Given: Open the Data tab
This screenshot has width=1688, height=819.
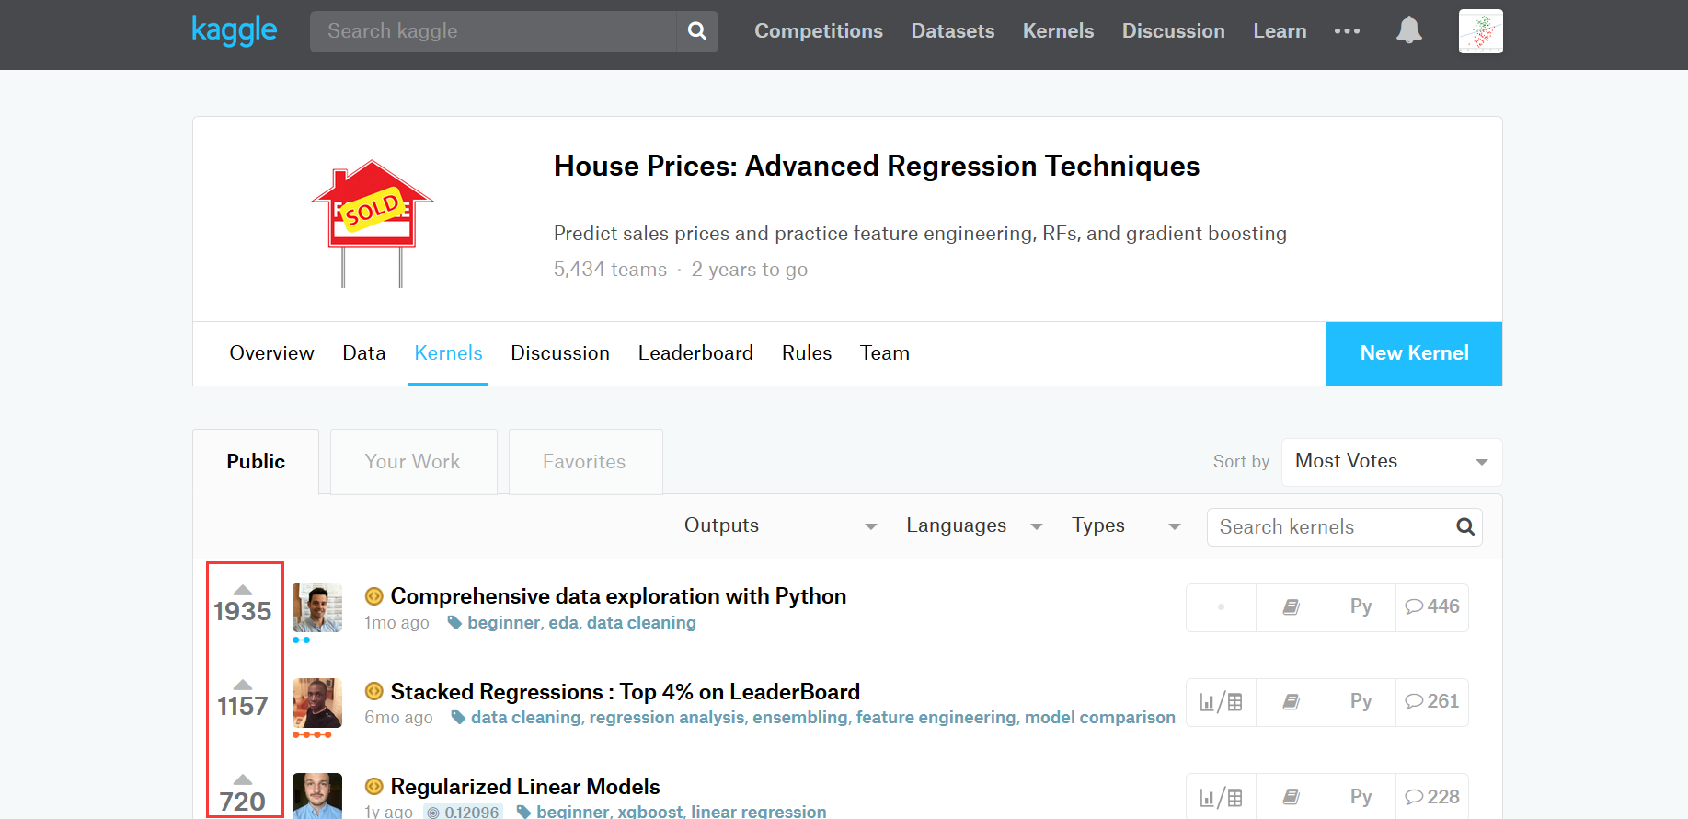Looking at the screenshot, I should [364, 353].
